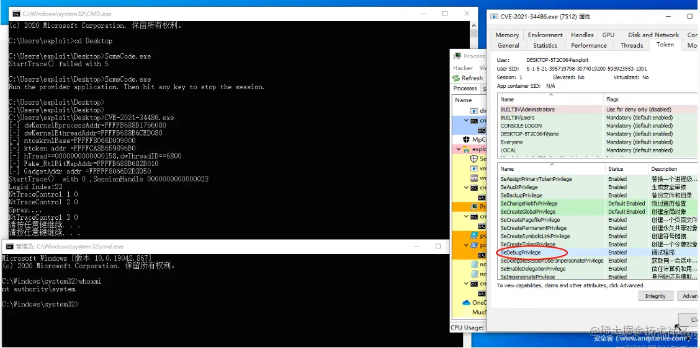Image resolution: width=700 pixels, height=348 pixels.
Task: Click the explorer folder process icon
Action: pyautogui.click(x=467, y=149)
